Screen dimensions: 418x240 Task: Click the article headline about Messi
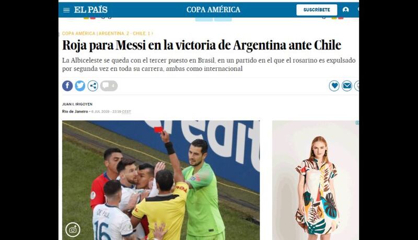tap(202, 45)
